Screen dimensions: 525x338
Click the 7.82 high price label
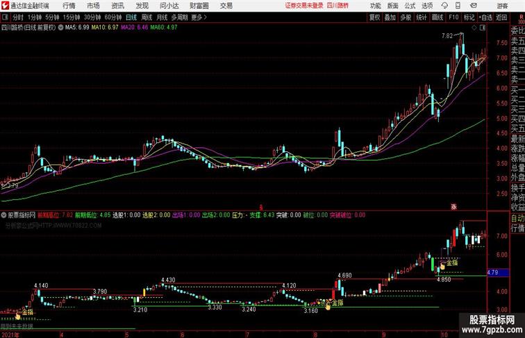point(447,35)
